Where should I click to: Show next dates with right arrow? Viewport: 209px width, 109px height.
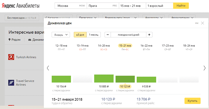coord(205,68)
